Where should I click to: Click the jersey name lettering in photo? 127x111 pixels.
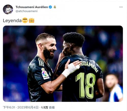tap(89, 66)
